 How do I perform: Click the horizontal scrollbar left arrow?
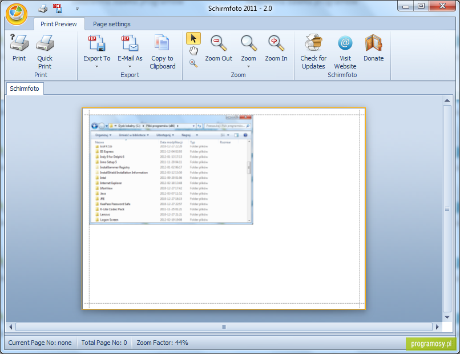[x=11, y=327]
